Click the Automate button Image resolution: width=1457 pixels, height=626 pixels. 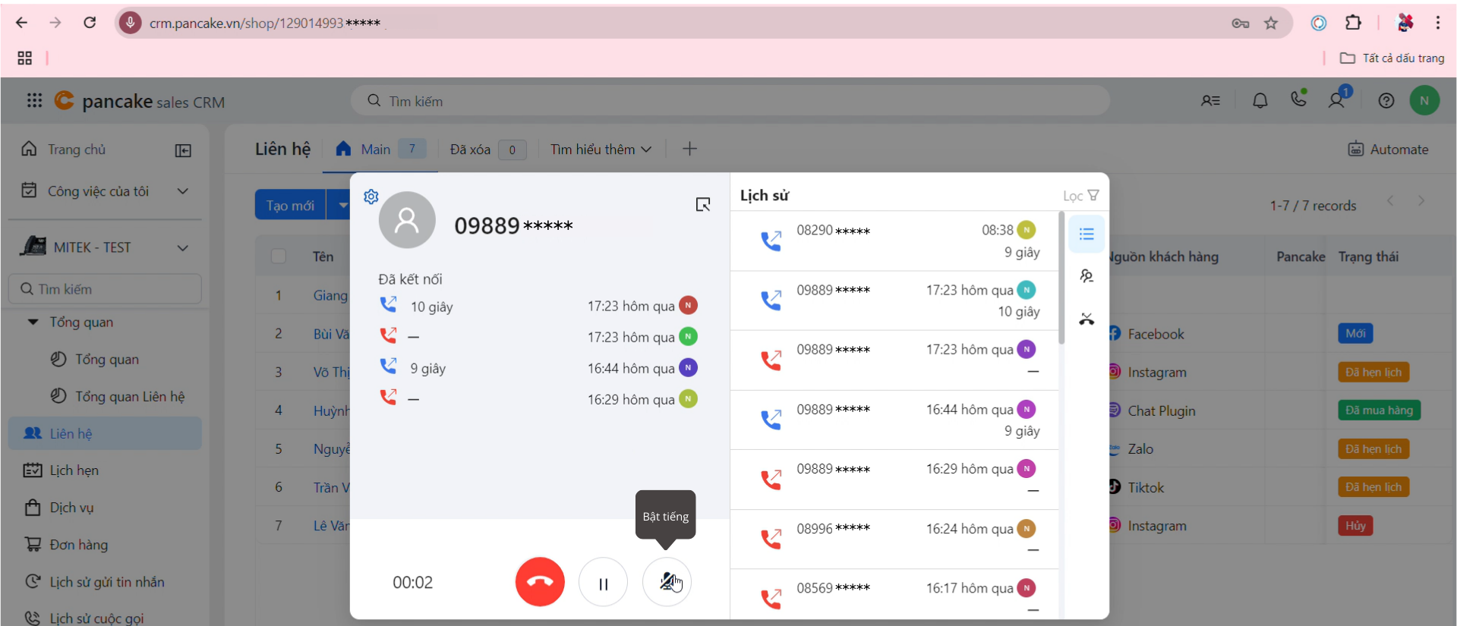pos(1388,149)
